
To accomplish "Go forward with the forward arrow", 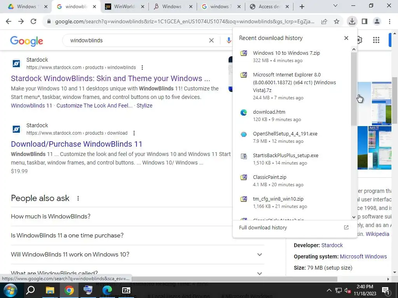I will click(x=21, y=22).
